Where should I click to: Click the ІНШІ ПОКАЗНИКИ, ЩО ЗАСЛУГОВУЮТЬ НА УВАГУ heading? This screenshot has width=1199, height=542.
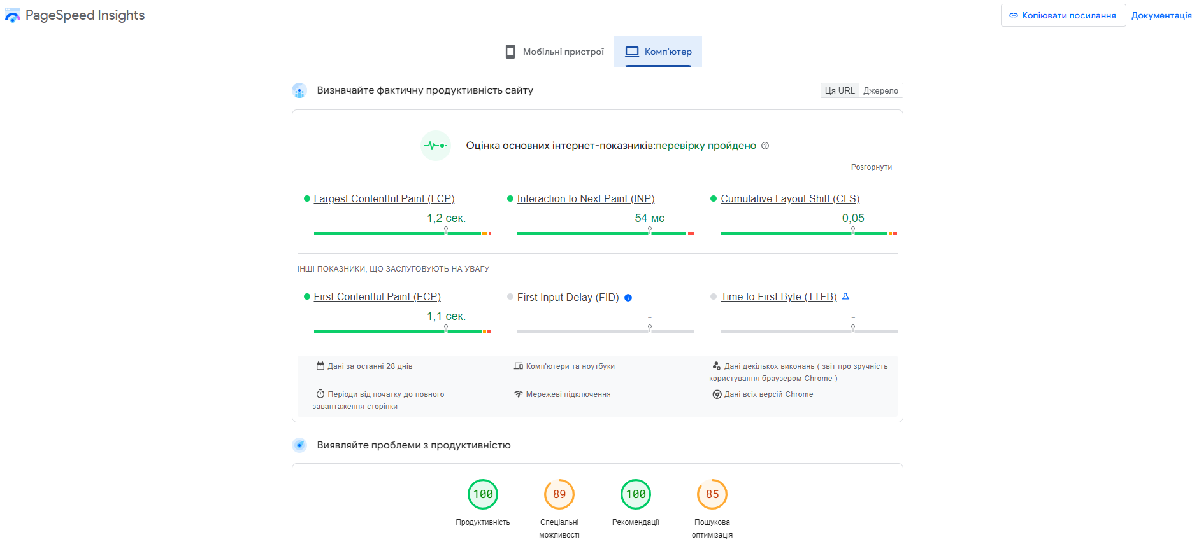click(393, 269)
